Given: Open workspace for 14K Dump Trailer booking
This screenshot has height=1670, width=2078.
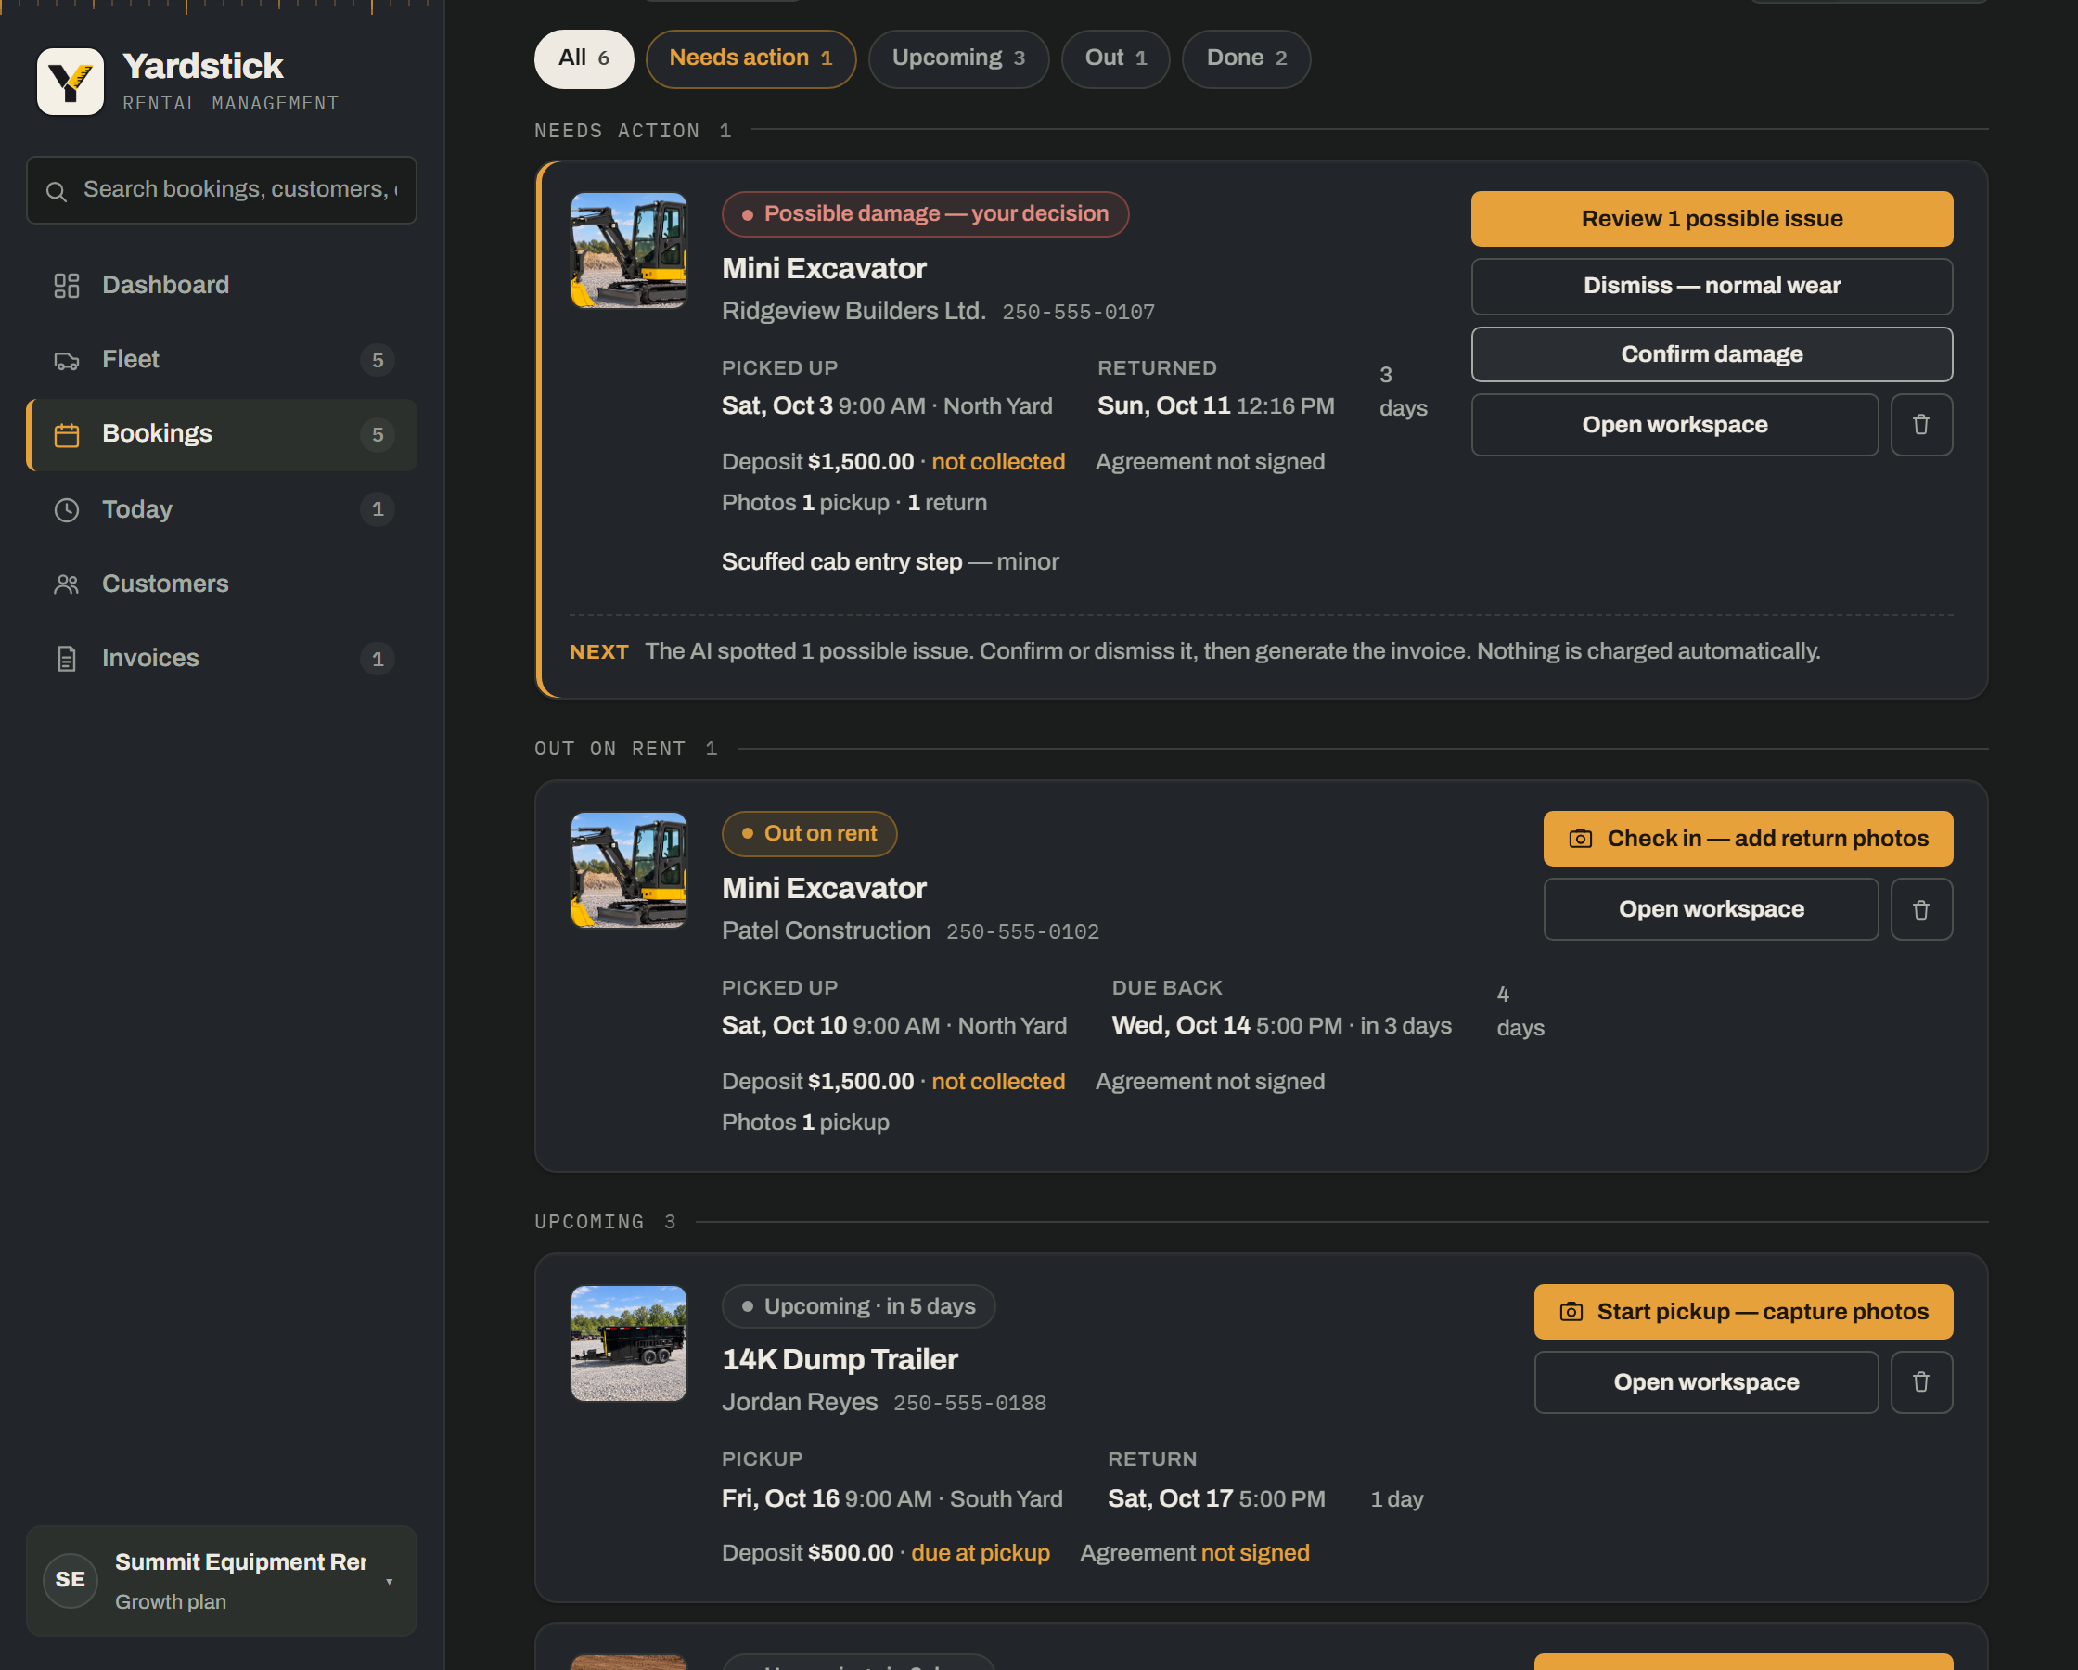Looking at the screenshot, I should point(1706,1382).
